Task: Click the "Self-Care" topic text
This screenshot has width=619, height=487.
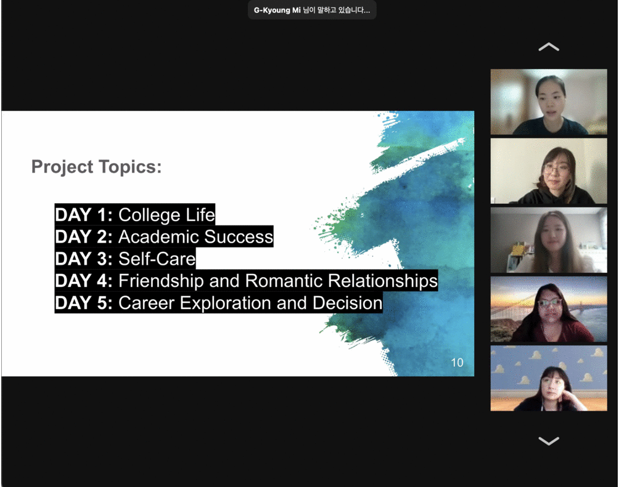Action: point(157,259)
